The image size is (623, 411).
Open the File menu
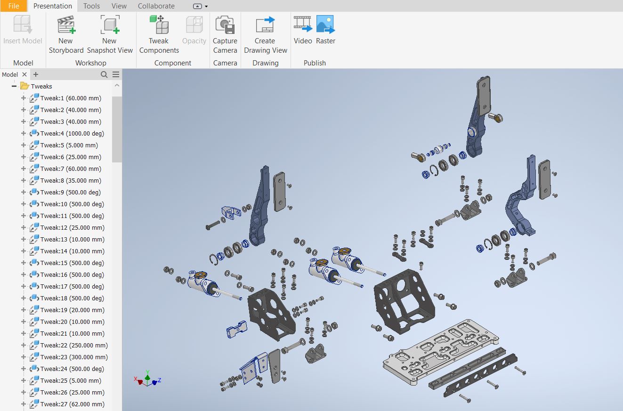[x=14, y=6]
